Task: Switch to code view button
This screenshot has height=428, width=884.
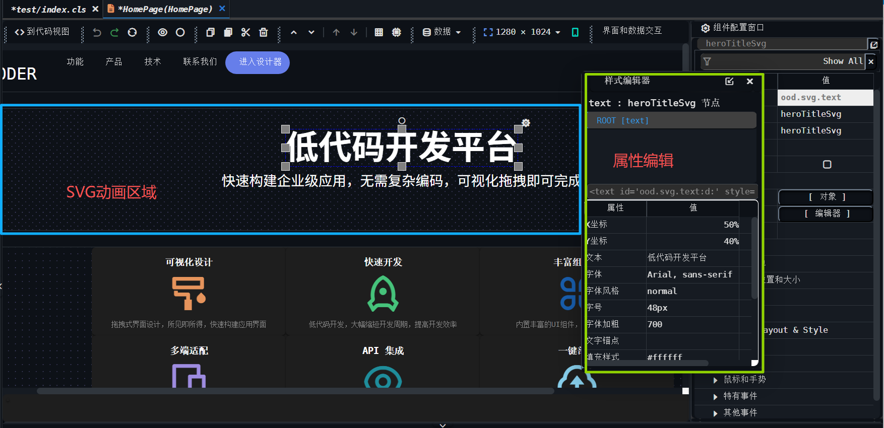Action: coord(42,32)
